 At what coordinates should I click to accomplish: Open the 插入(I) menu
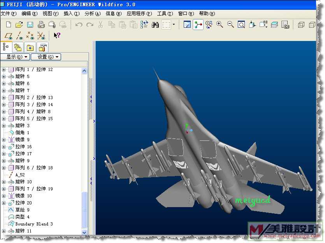[x=72, y=14]
